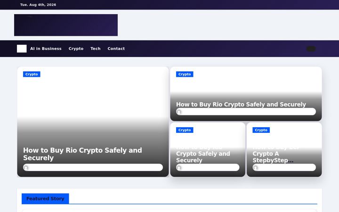Click Crypto badge on the StepbyStep card

point(261,130)
